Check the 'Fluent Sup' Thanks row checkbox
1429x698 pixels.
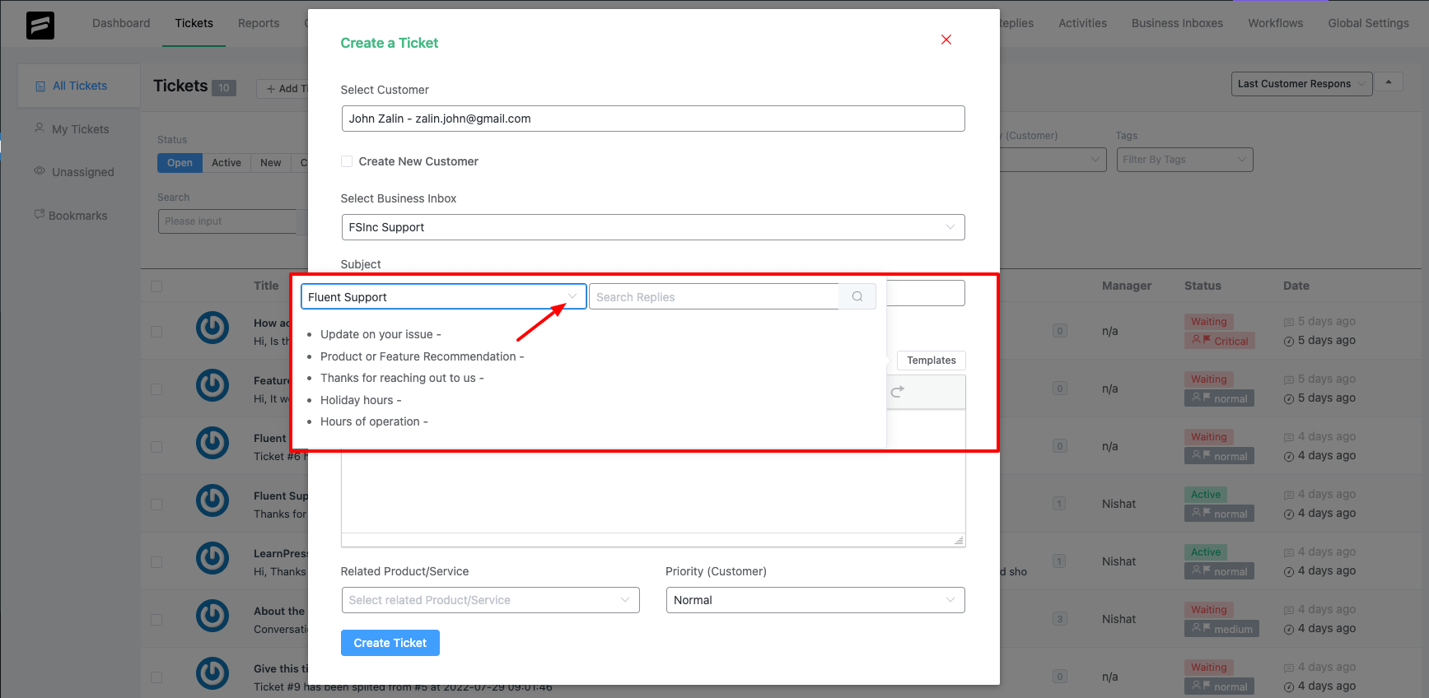156,505
